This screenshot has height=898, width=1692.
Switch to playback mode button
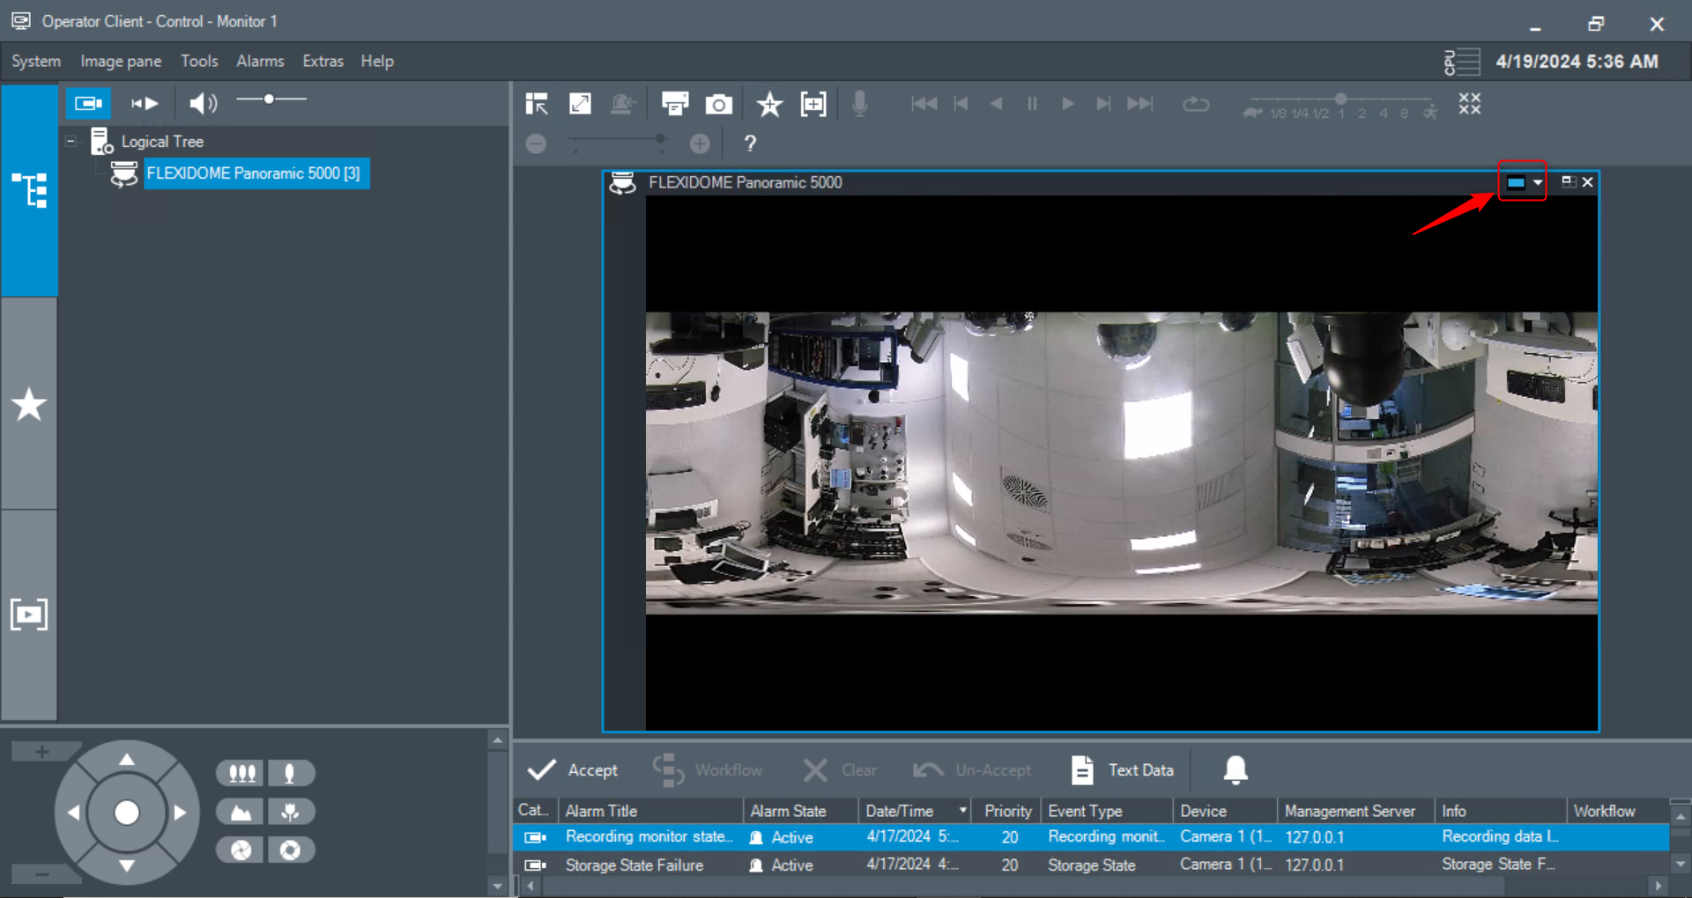click(145, 103)
